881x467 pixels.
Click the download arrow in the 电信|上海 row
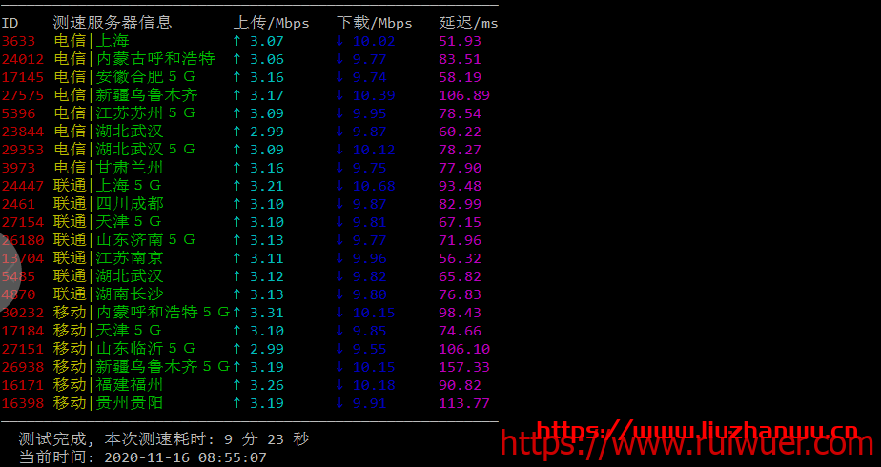[340, 41]
